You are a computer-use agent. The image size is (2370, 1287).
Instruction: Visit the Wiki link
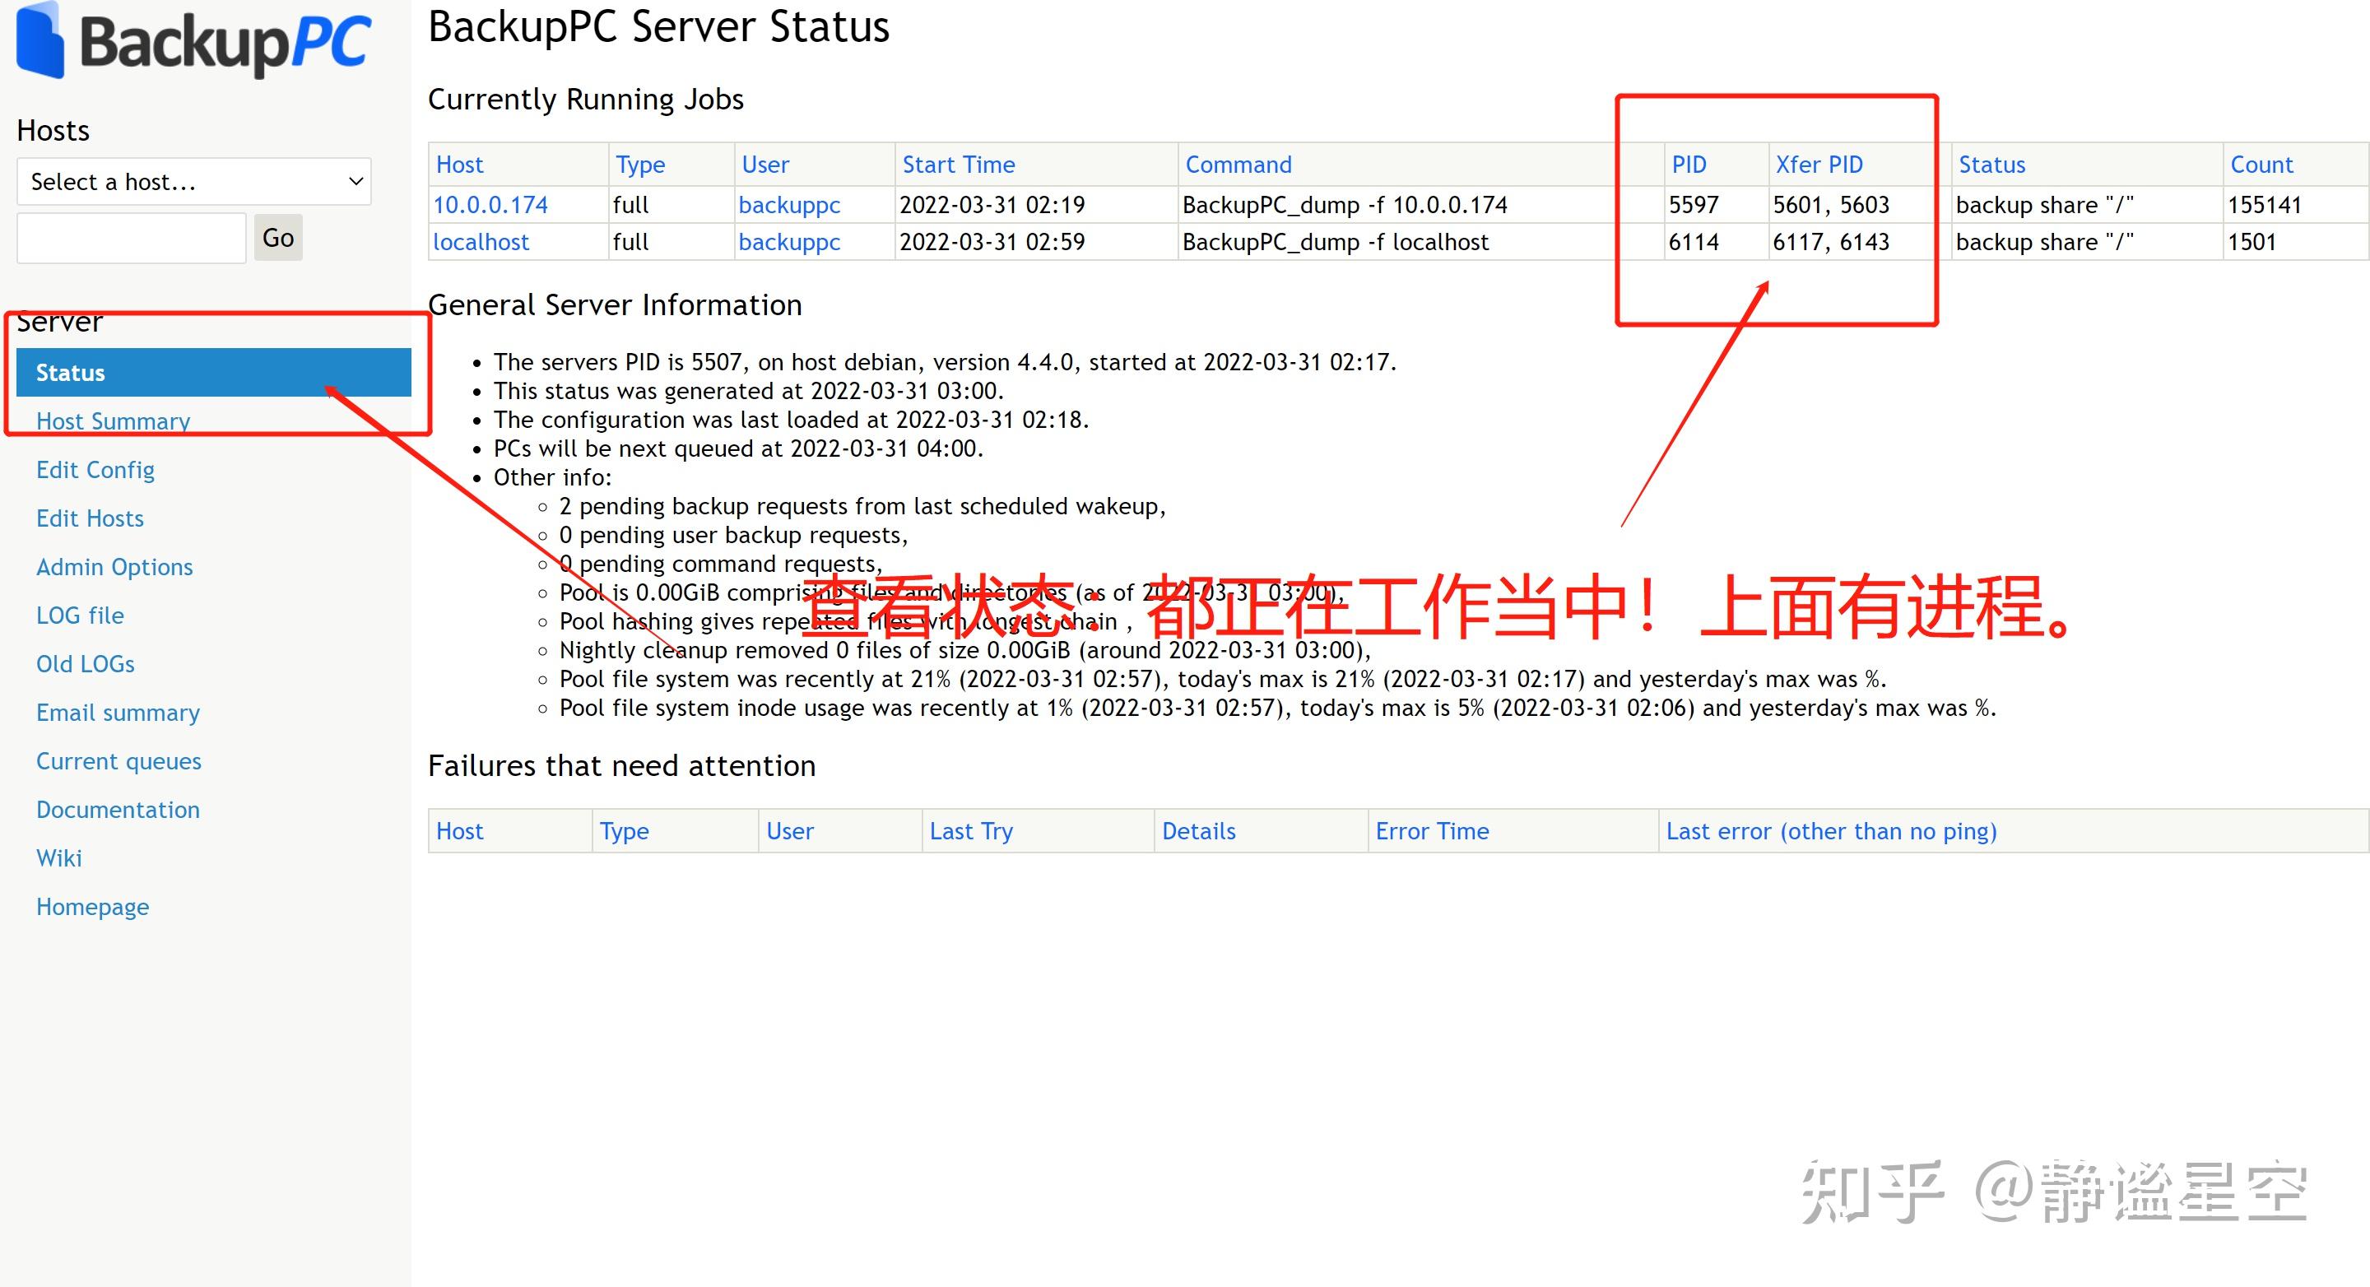pos(59,858)
